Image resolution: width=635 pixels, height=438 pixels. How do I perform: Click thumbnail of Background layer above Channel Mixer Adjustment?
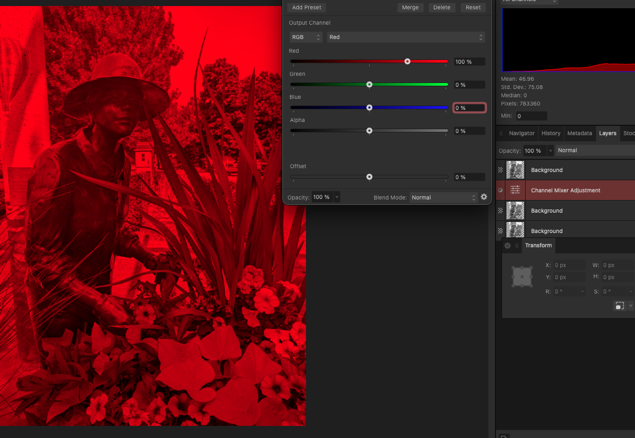pos(515,170)
